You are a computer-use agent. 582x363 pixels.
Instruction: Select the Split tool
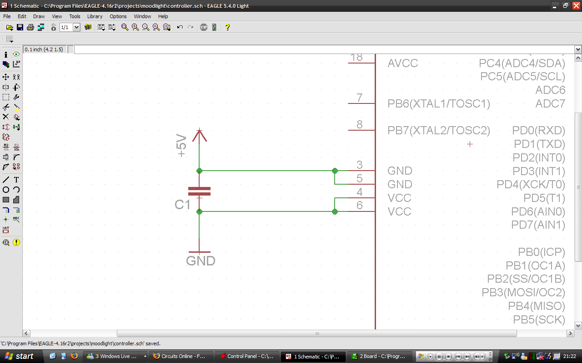(x=6, y=167)
